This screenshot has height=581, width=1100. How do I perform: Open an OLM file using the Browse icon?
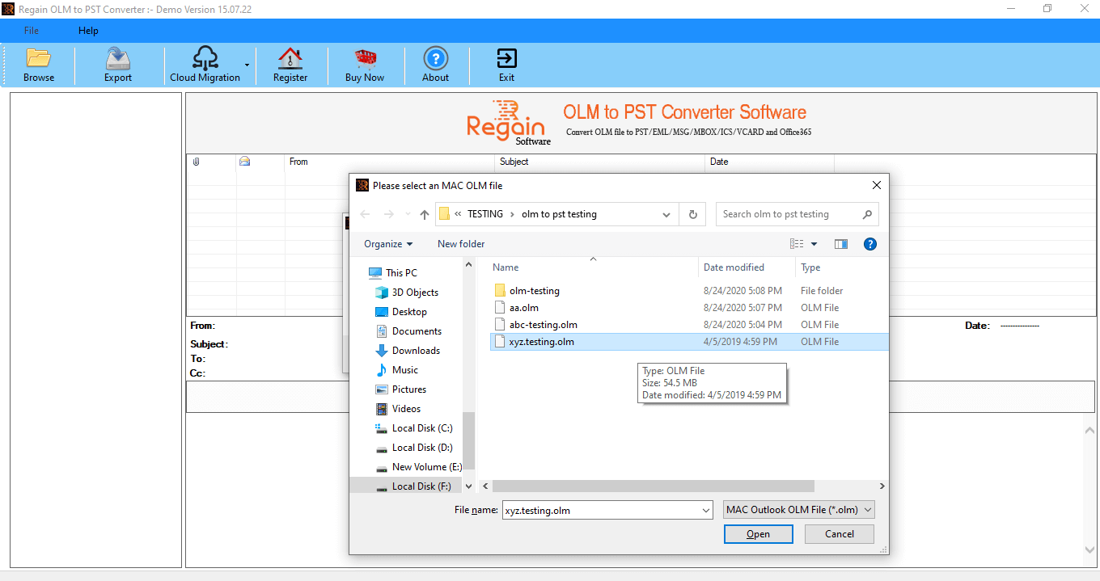pos(38,64)
